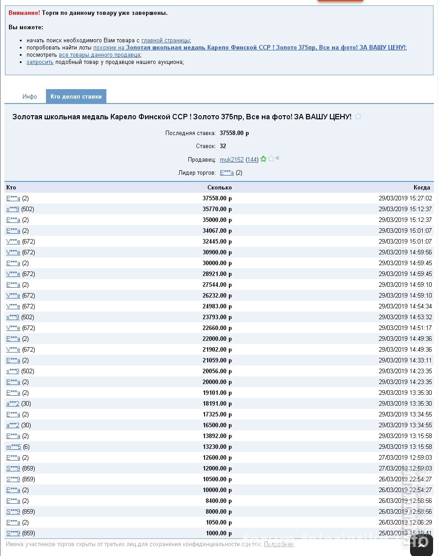
Task: Select amount 13892.00 р
Action: pyautogui.click(x=217, y=436)
